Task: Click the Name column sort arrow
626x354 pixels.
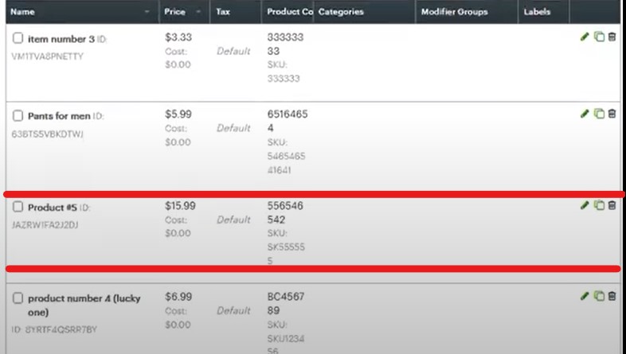Action: click(x=147, y=12)
